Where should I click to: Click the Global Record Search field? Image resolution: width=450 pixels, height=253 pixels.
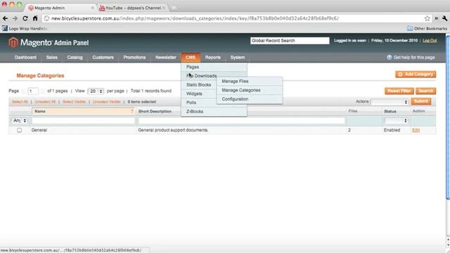[290, 41]
